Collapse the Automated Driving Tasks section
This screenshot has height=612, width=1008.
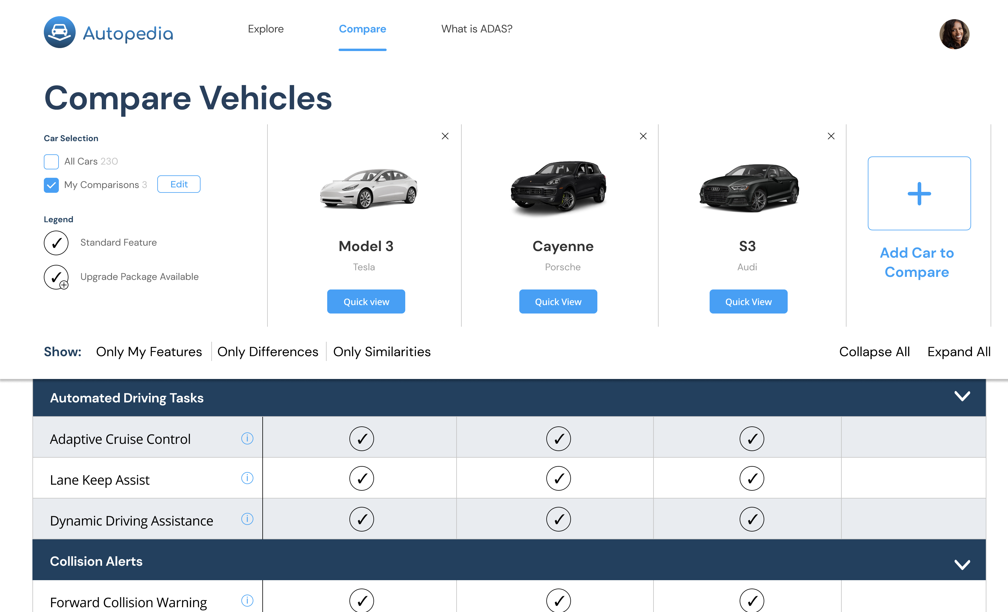coord(962,396)
